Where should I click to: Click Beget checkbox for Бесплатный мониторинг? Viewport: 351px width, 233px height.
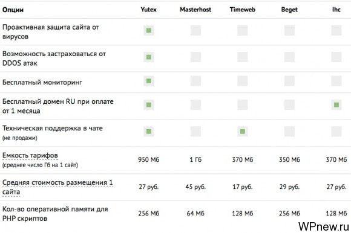[x=289, y=81]
